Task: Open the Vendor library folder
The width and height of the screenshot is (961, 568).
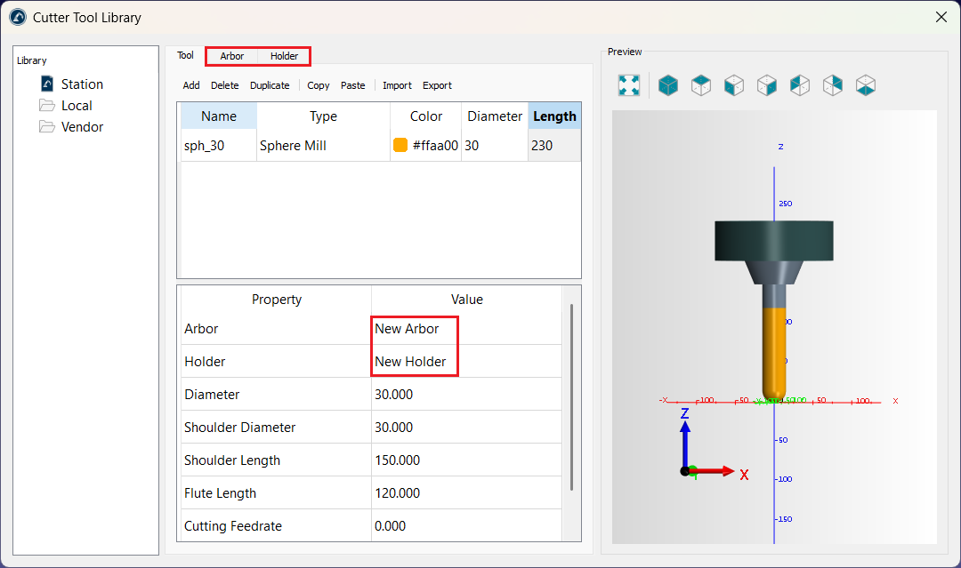Action: (82, 127)
